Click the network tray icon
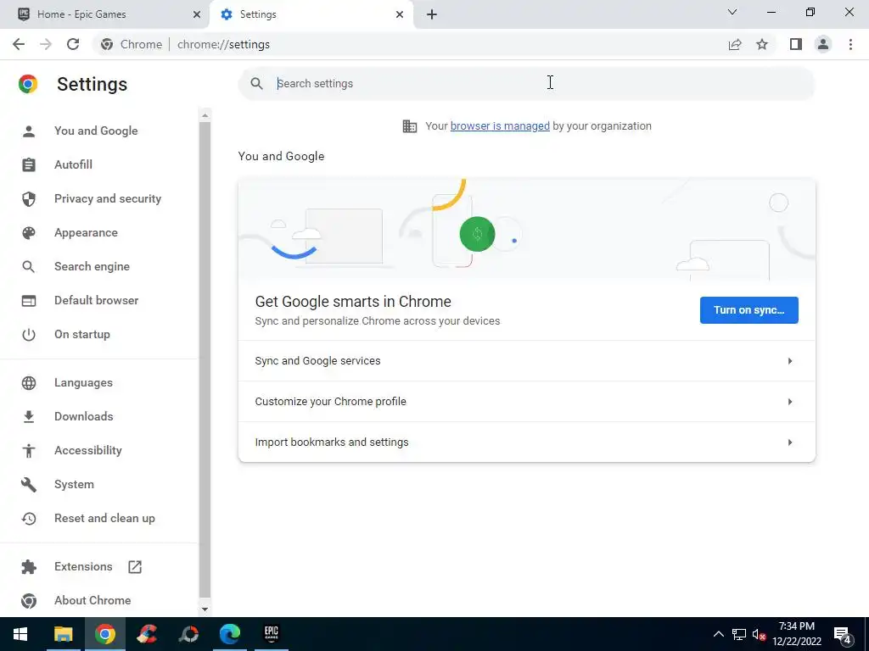Image resolution: width=869 pixels, height=651 pixels. click(x=739, y=634)
